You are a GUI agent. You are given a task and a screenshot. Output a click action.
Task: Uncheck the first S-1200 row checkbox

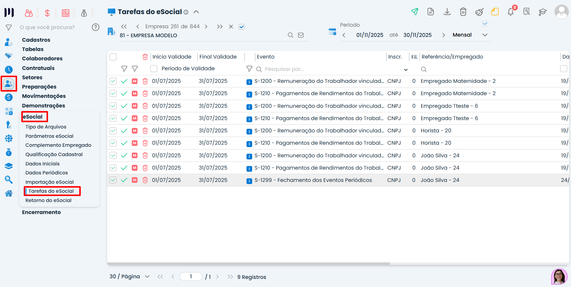point(113,81)
